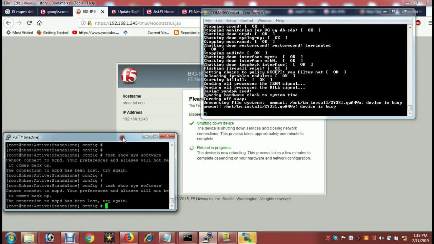
Task: Open the Setup menu in Tera Term
Action: (x=231, y=21)
